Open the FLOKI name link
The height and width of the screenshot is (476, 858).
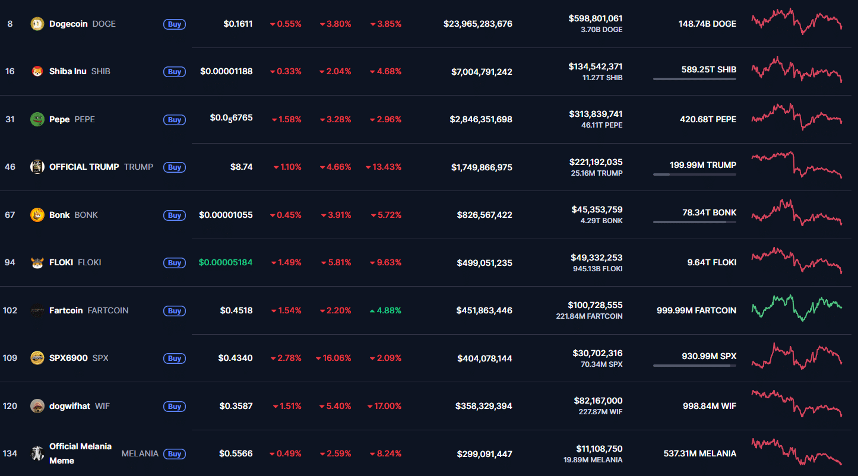pos(61,262)
